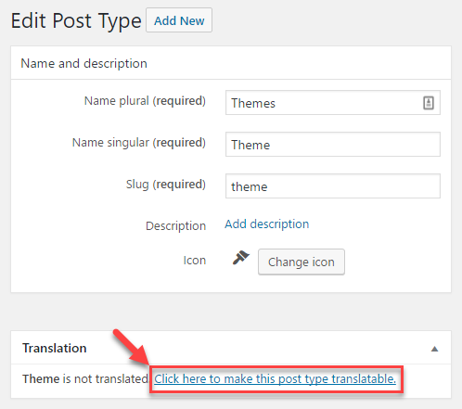Viewport: 462px width, 409px height.
Task: Click the Name and description panel header
Action: [x=231, y=63]
